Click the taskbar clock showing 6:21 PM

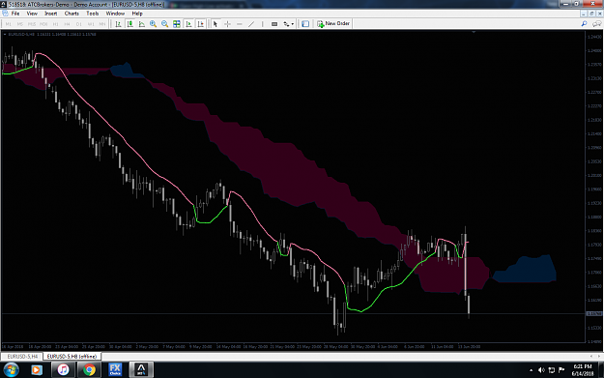583,370
